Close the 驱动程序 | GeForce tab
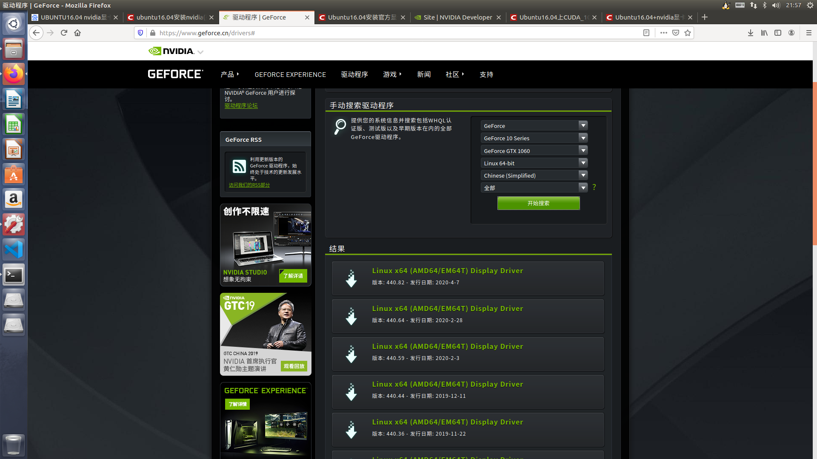Screen dimensions: 817x459 click(x=307, y=17)
